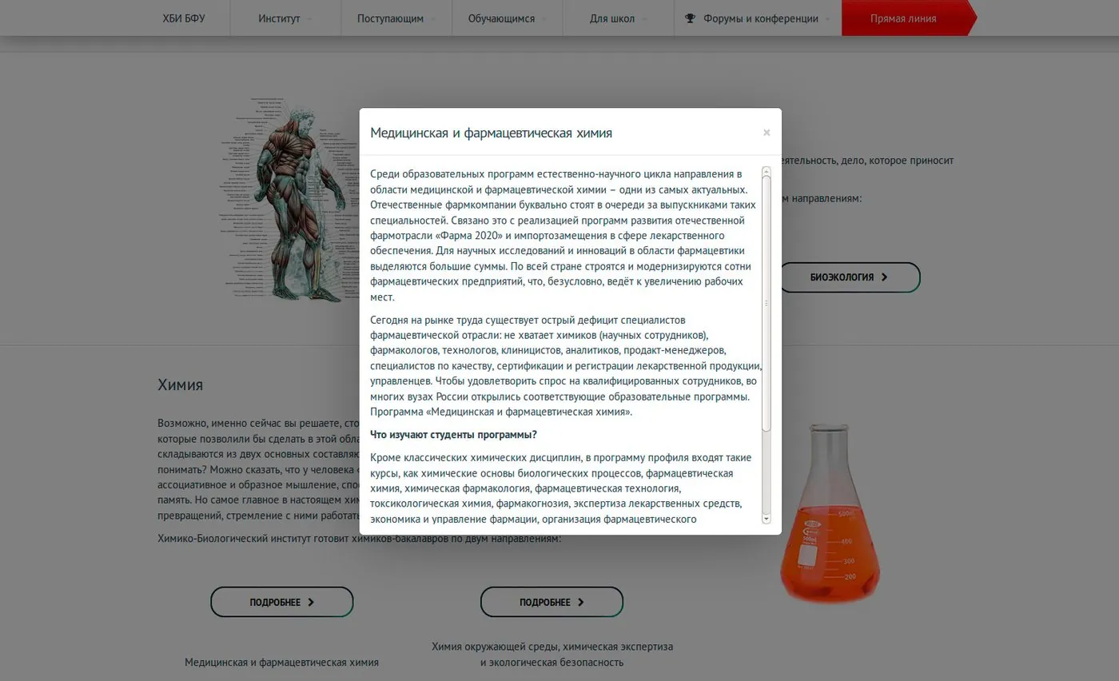Open the Обучающимся dropdown menu
Screen dimensions: 1119x681
click(x=508, y=18)
